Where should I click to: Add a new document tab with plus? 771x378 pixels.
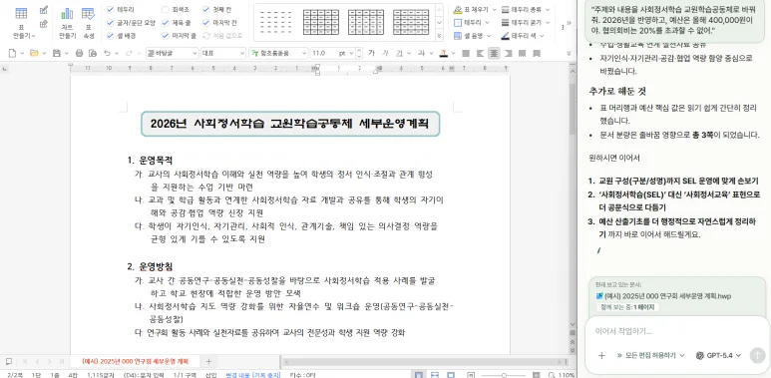208,361
